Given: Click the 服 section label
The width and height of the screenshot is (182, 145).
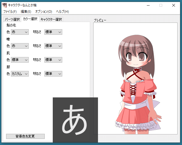Looking at the screenshot, I should point(8,67).
